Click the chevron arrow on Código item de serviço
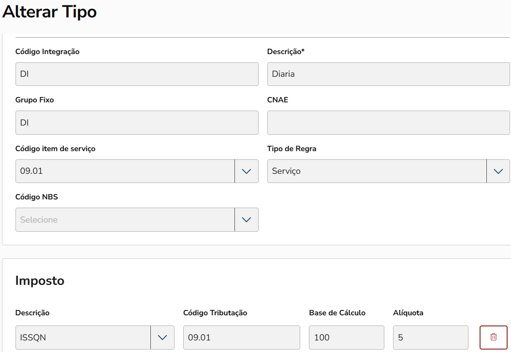511x352 pixels. (x=247, y=171)
